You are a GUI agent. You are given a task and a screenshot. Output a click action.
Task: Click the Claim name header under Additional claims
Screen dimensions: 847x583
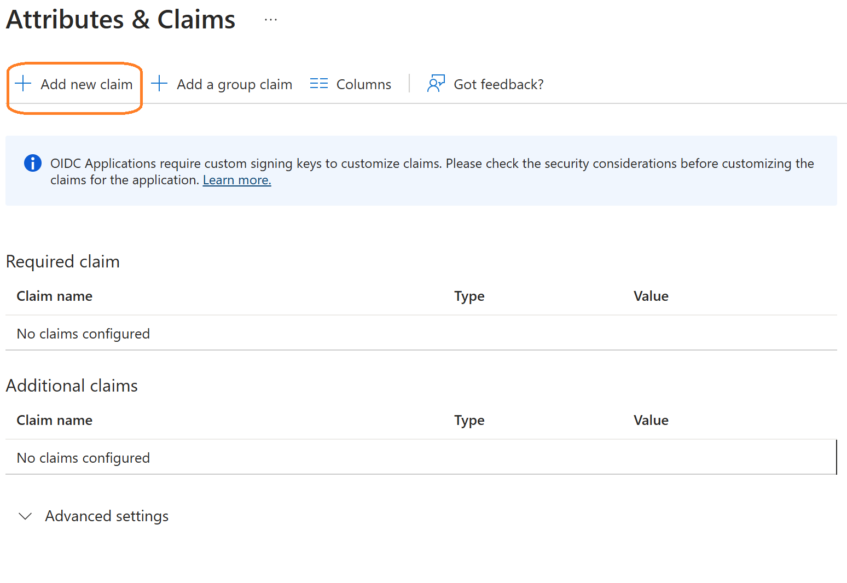click(x=55, y=420)
